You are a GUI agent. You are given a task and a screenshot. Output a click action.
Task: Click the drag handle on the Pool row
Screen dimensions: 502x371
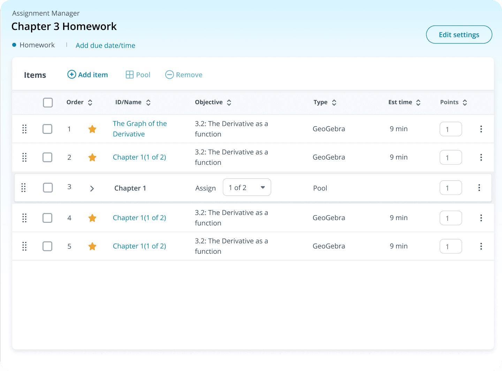pos(23,188)
